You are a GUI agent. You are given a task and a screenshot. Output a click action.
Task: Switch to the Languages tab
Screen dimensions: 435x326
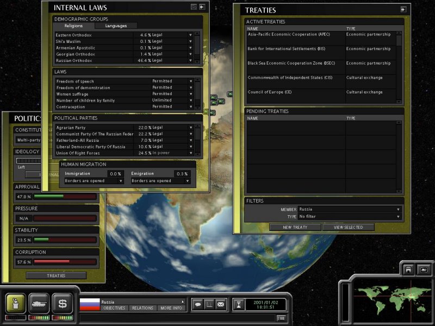point(116,26)
